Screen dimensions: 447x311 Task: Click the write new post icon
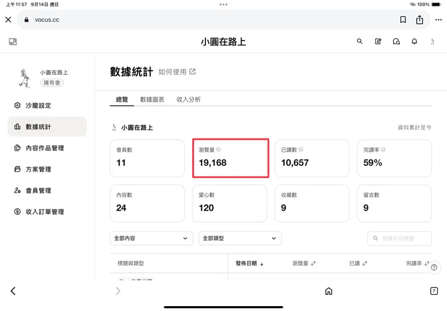(378, 41)
